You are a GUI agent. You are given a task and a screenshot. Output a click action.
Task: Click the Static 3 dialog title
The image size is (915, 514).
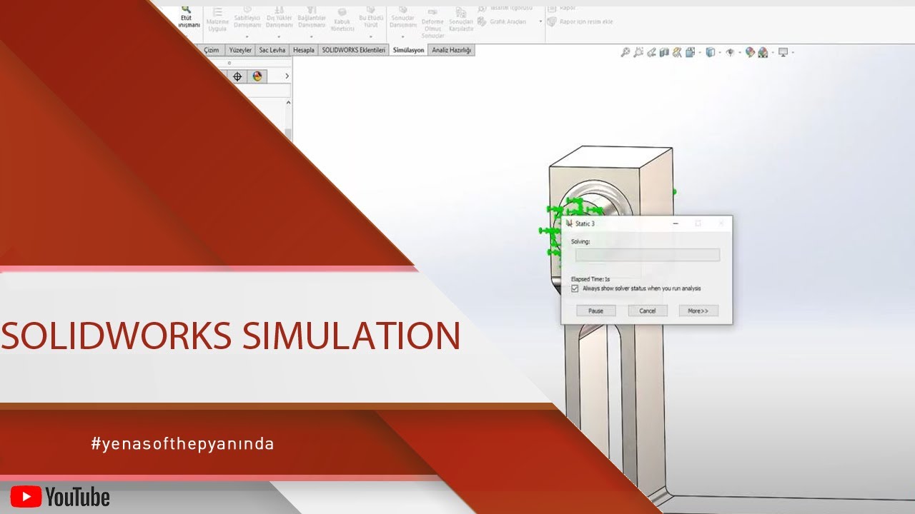click(x=585, y=223)
